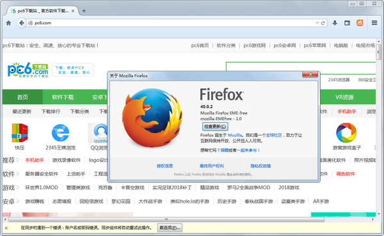The width and height of the screenshot is (384, 236).
Task: Click the 快压 app icon
Action: point(20,133)
